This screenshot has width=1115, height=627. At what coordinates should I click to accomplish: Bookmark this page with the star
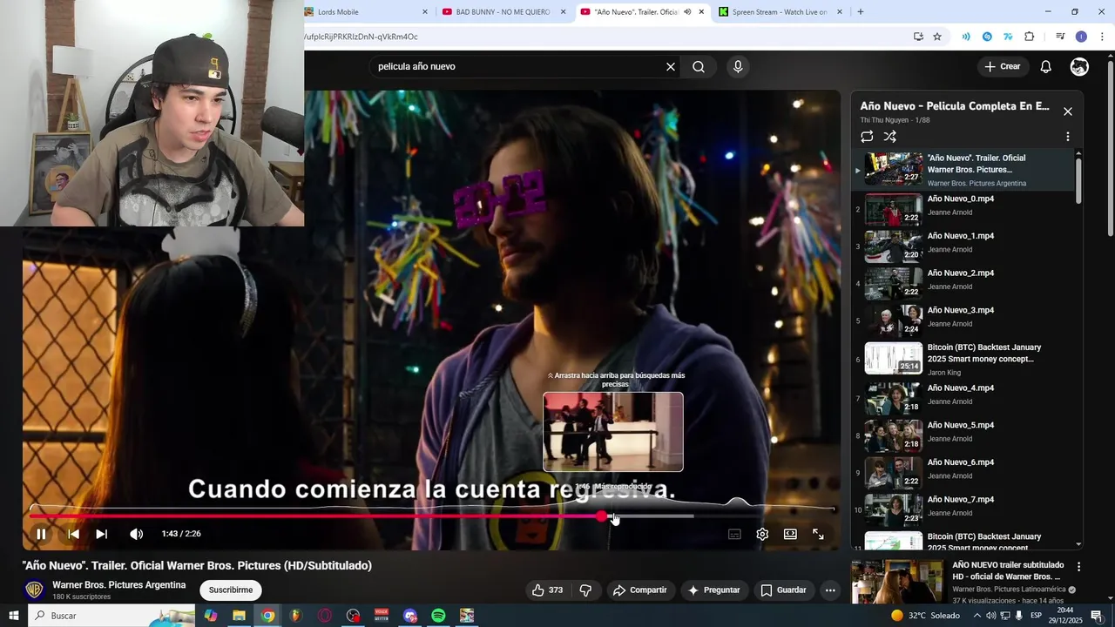[937, 37]
